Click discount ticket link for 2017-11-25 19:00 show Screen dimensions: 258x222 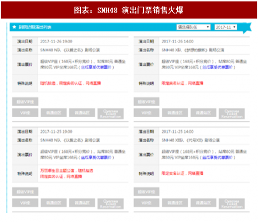click(96, 157)
